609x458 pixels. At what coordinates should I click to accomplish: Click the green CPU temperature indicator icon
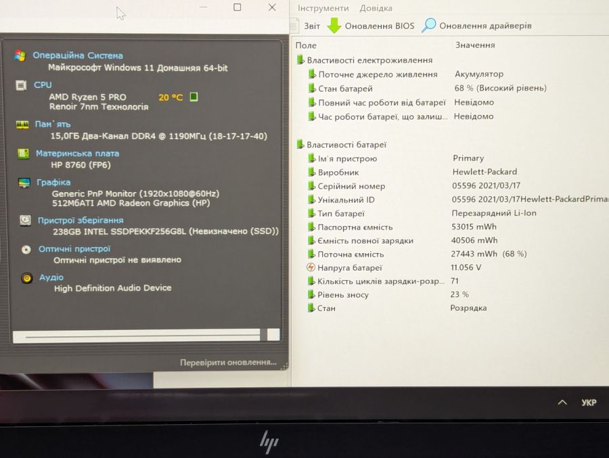point(194,97)
